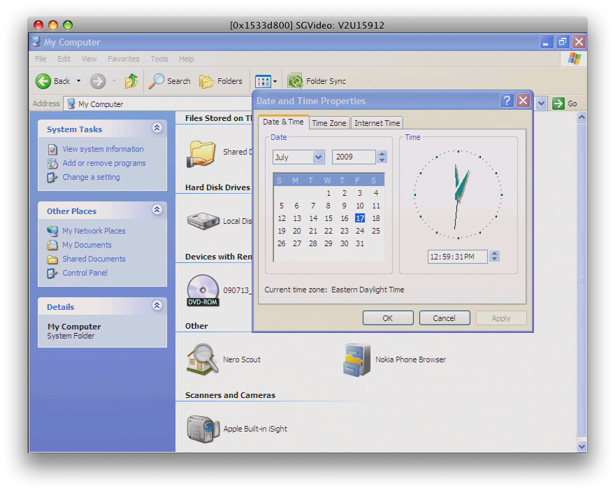This screenshot has height=491, width=615.
Task: Open Apple Built-in iSight camera
Action: [203, 429]
